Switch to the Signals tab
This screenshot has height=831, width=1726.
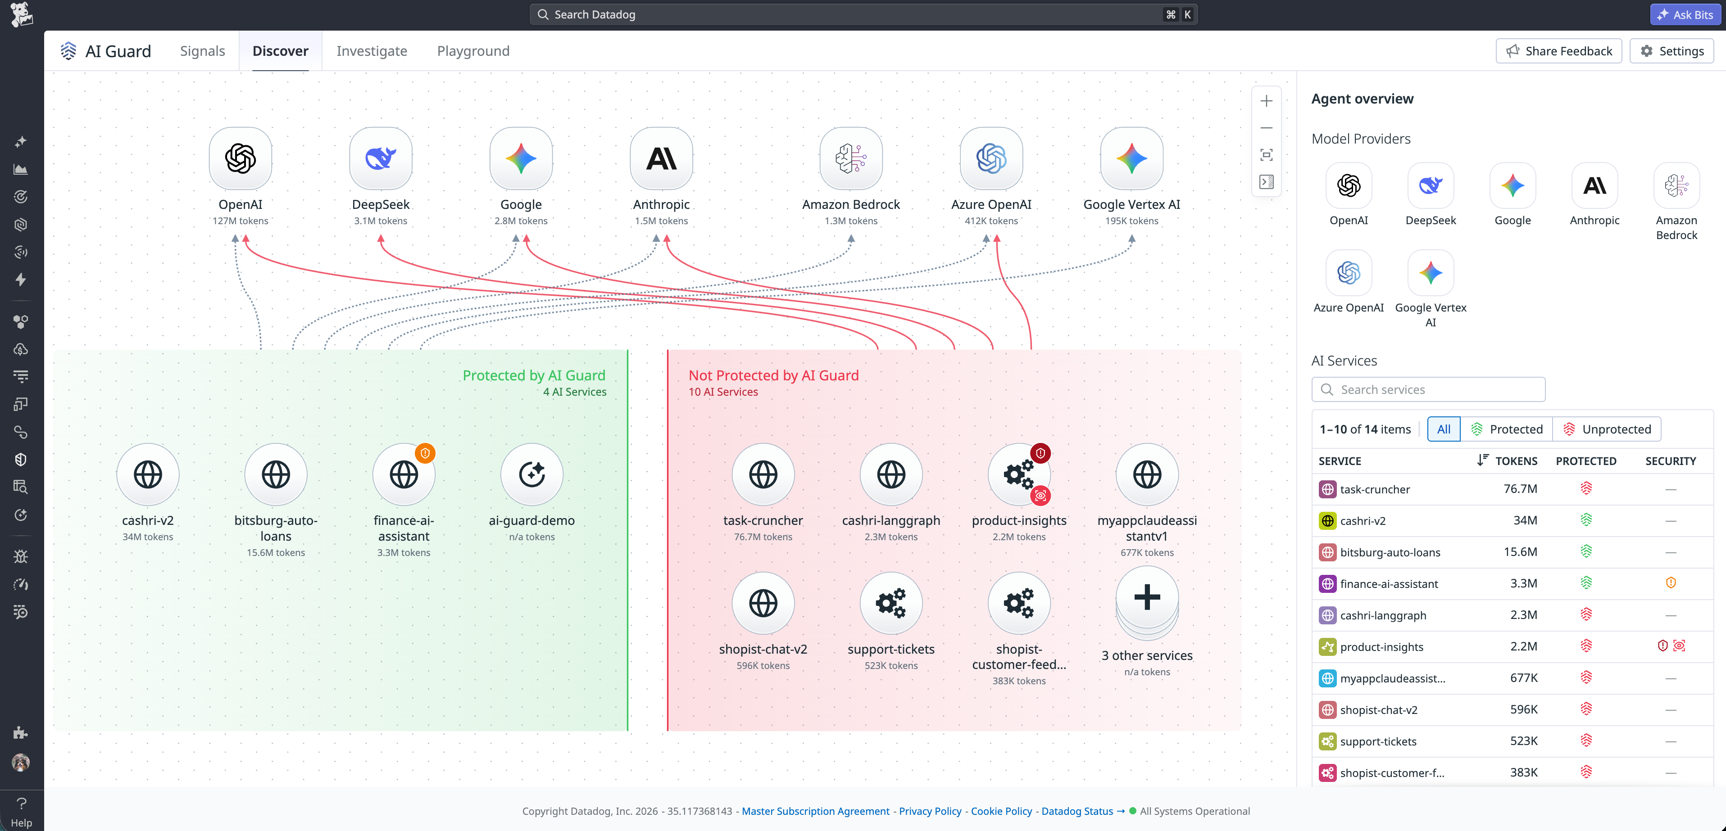[202, 51]
